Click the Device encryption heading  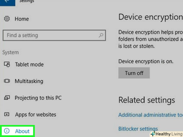coord(150,17)
